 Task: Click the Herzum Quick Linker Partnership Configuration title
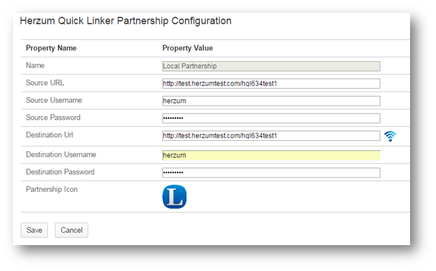point(126,21)
